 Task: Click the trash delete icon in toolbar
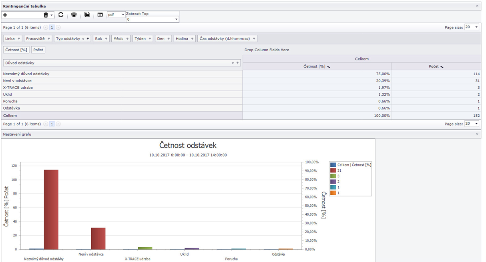coord(46,15)
